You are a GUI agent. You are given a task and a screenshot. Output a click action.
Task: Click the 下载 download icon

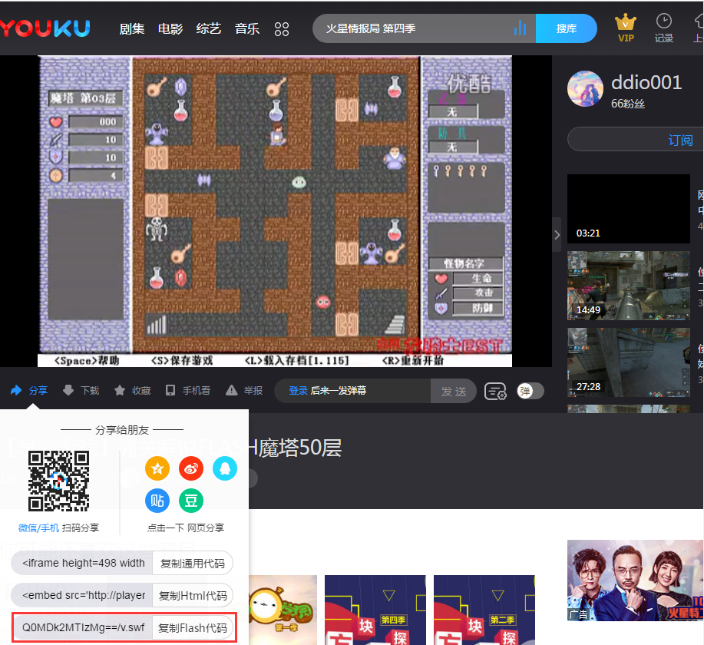pos(68,390)
